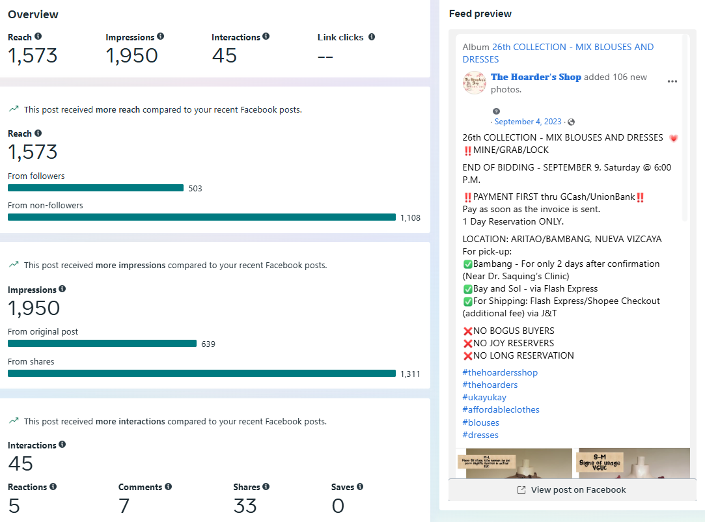Screen dimensions: 705x522
Task: Click the From non-followers reach bar
Action: [202, 217]
